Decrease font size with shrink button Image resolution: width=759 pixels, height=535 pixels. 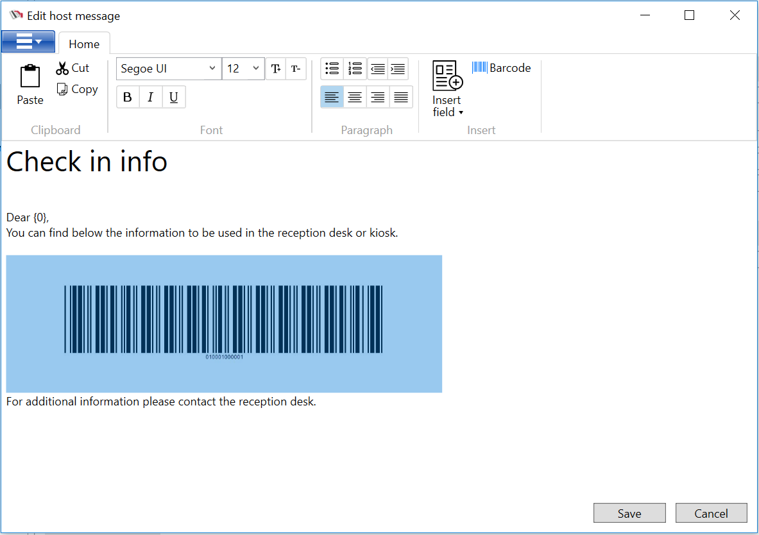tap(296, 69)
